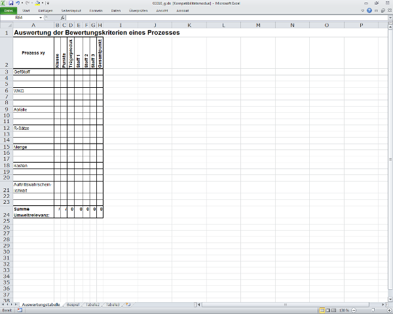Screen dimensions: 393x314
Task: Switch to the Beispiel worksheet tab
Action: click(73, 305)
